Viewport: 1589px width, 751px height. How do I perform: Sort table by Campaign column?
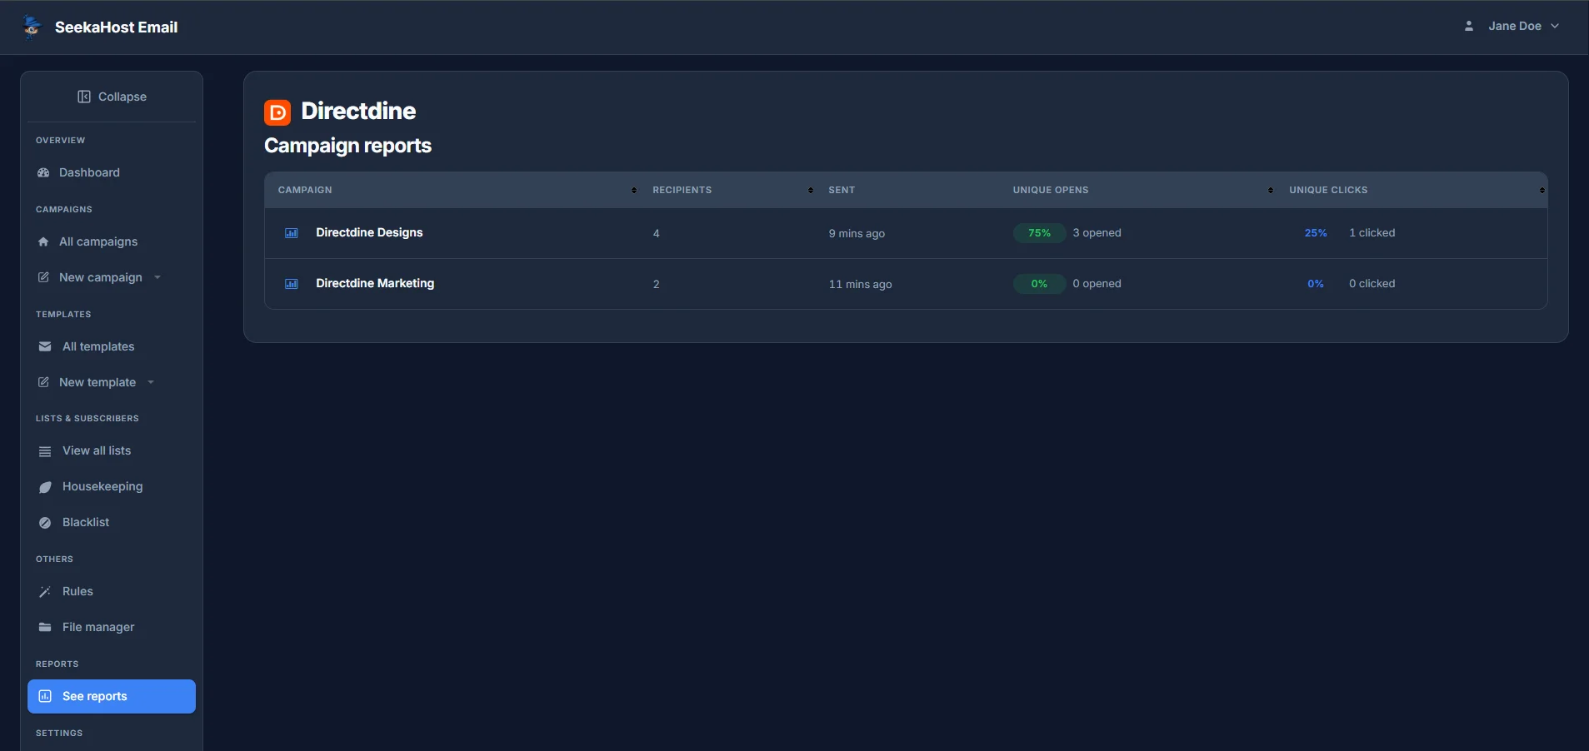tap(634, 191)
